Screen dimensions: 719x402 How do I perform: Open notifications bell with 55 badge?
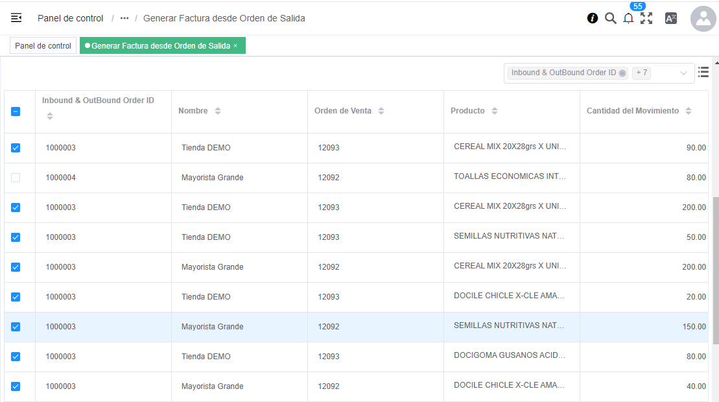click(628, 18)
